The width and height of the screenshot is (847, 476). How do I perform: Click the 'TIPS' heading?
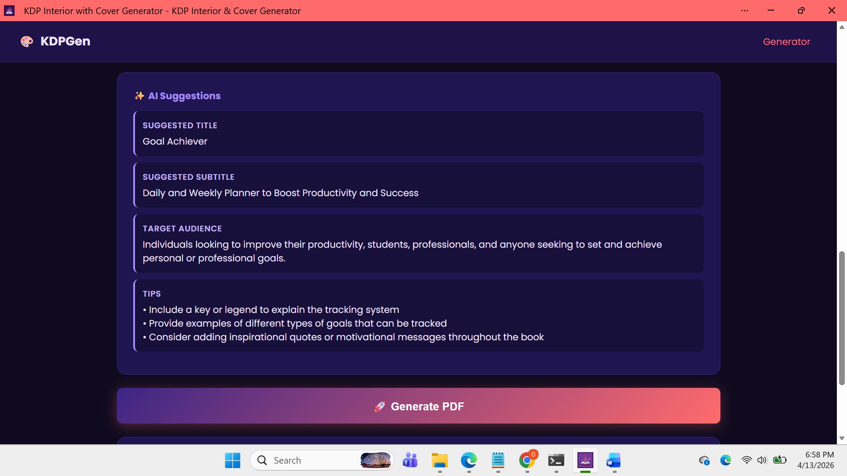tap(152, 294)
